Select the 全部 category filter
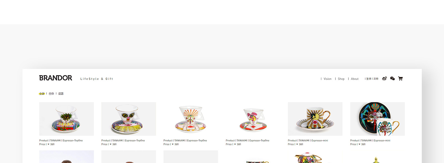This screenshot has width=444, height=163. 42,94
